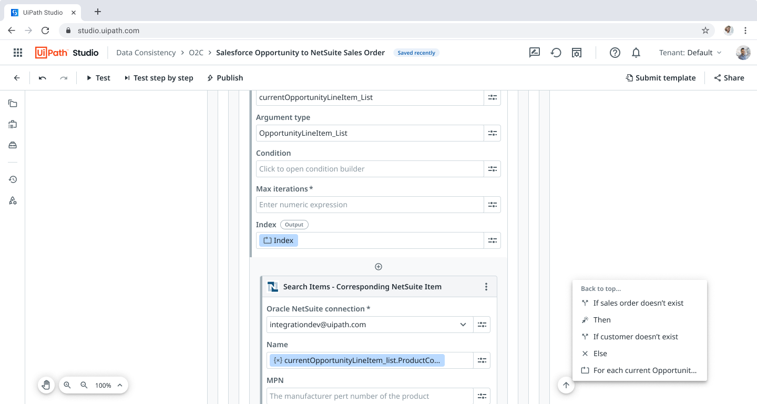The image size is (757, 404).
Task: Start Test step by step
Action: [x=159, y=78]
